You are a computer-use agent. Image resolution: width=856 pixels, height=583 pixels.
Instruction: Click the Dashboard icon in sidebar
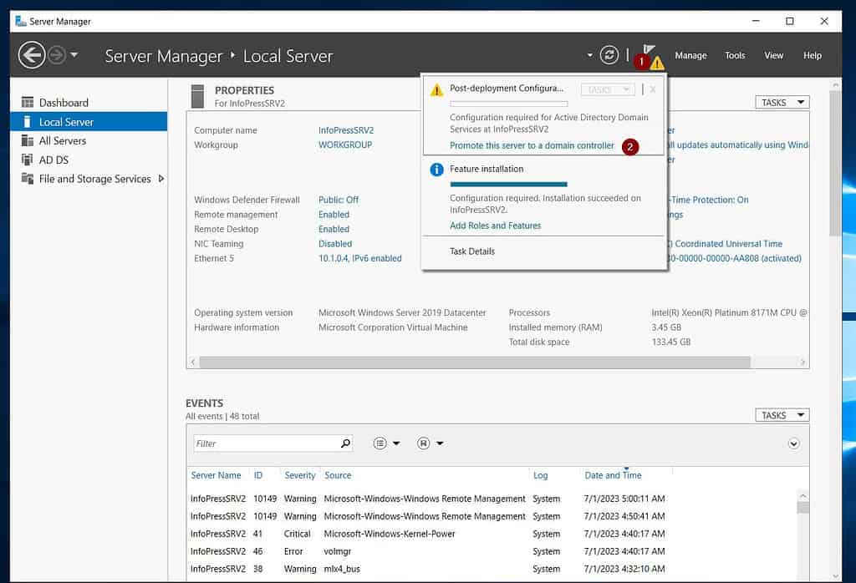tap(28, 102)
